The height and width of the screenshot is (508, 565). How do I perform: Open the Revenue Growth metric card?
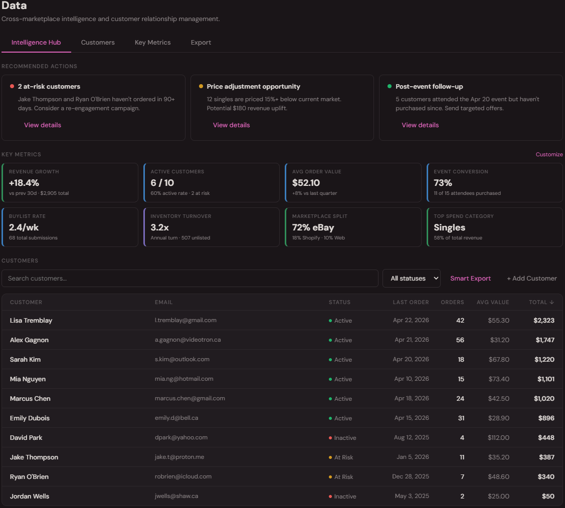[70, 182]
